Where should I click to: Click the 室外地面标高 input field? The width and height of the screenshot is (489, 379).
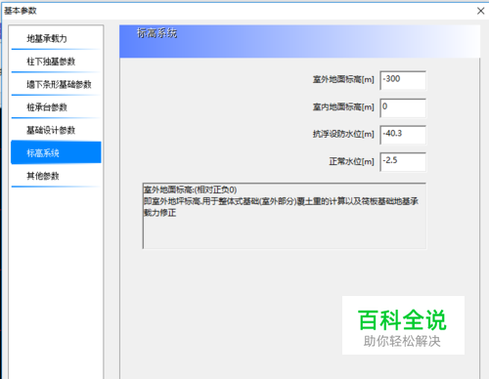tap(403, 80)
